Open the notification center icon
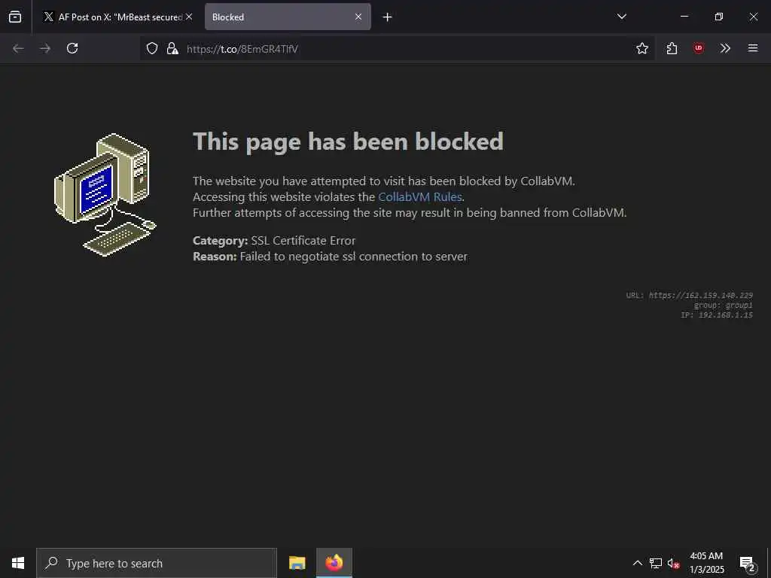Screen dimensions: 771x578 tap(747, 563)
